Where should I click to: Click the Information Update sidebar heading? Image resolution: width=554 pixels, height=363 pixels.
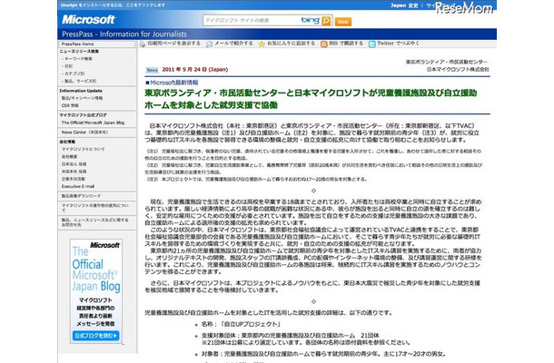(81, 91)
